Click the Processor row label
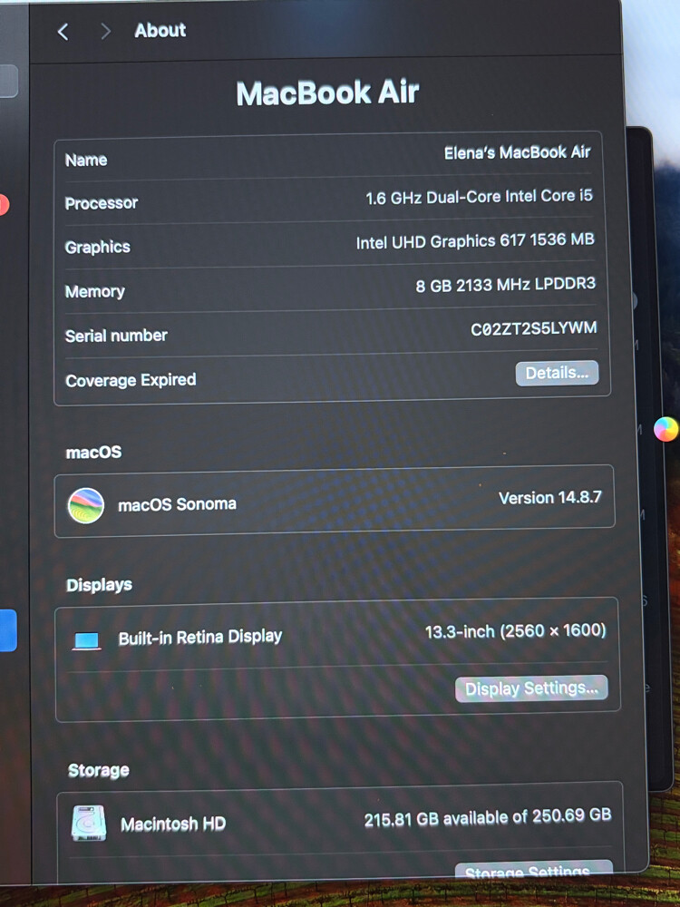680x907 pixels. point(102,203)
